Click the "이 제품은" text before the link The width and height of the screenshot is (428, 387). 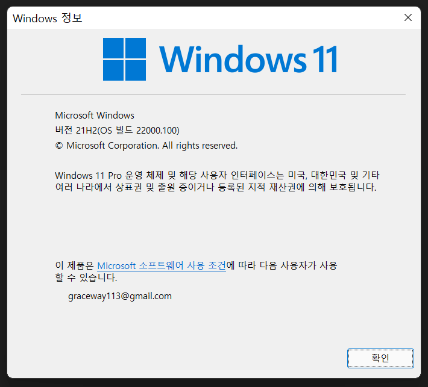click(x=75, y=265)
